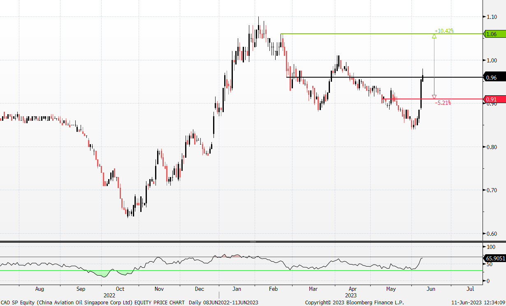Select the 2022 year label
The height and width of the screenshot is (306, 506).
tap(109, 295)
